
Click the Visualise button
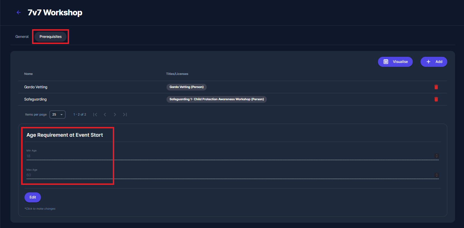click(x=395, y=62)
